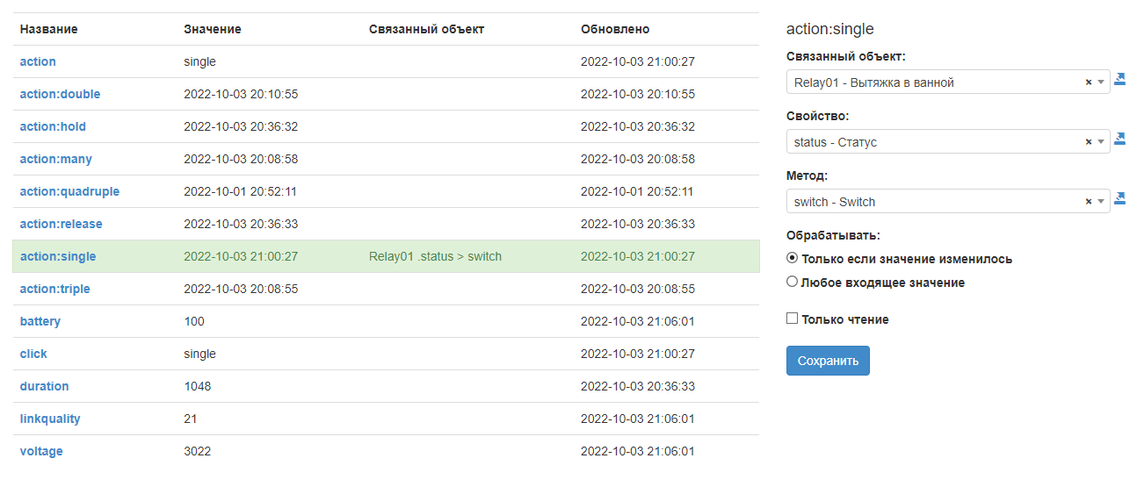Viewport: 1137px width, 487px height.
Task: Clear the switch method selection with x
Action: 1088,202
